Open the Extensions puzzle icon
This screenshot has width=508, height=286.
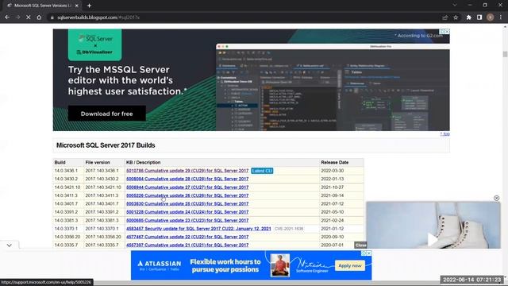pos(469,17)
